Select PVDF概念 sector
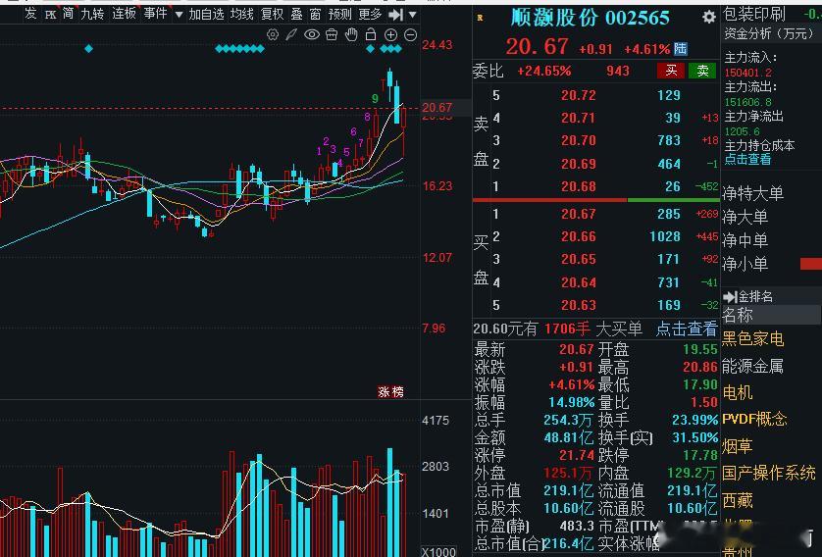Image resolution: width=822 pixels, height=557 pixels. click(755, 419)
